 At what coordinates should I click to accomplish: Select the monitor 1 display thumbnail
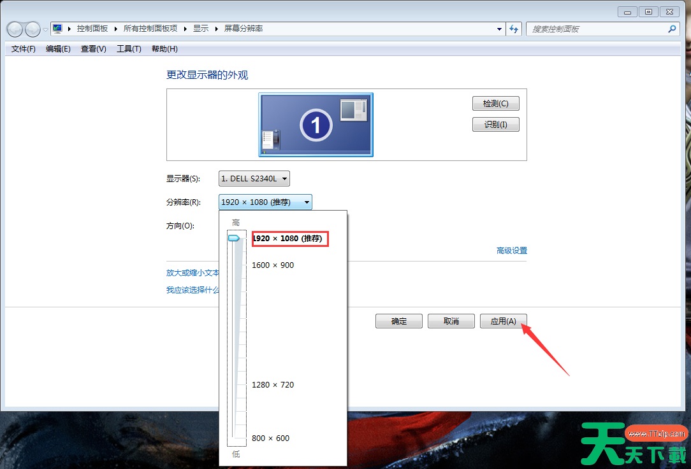316,125
